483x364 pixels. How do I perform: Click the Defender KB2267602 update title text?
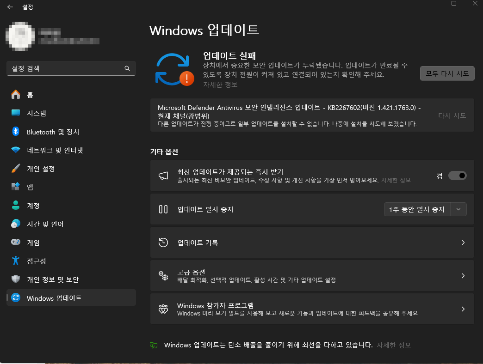coord(289,112)
